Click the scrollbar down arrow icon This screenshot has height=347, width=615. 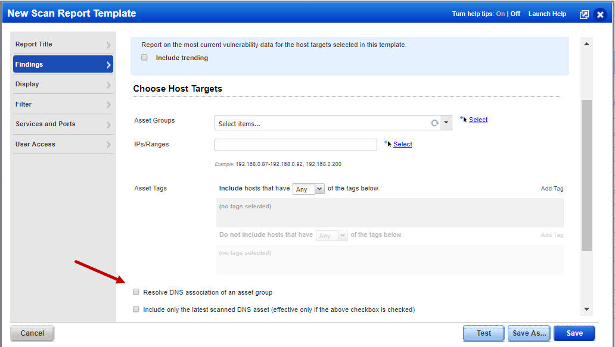[586, 309]
